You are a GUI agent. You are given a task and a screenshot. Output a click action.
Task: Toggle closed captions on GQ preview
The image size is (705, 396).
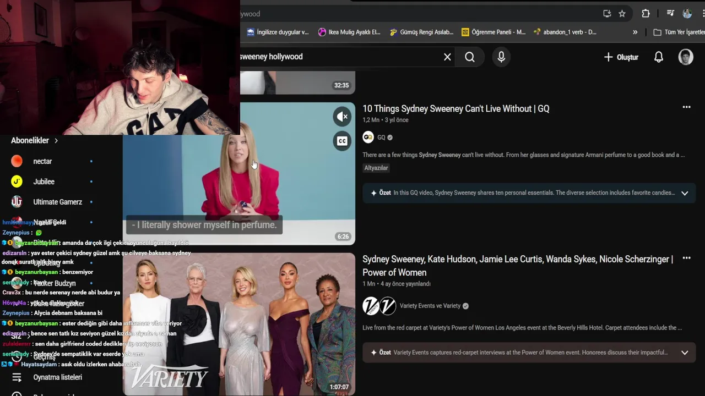click(342, 141)
